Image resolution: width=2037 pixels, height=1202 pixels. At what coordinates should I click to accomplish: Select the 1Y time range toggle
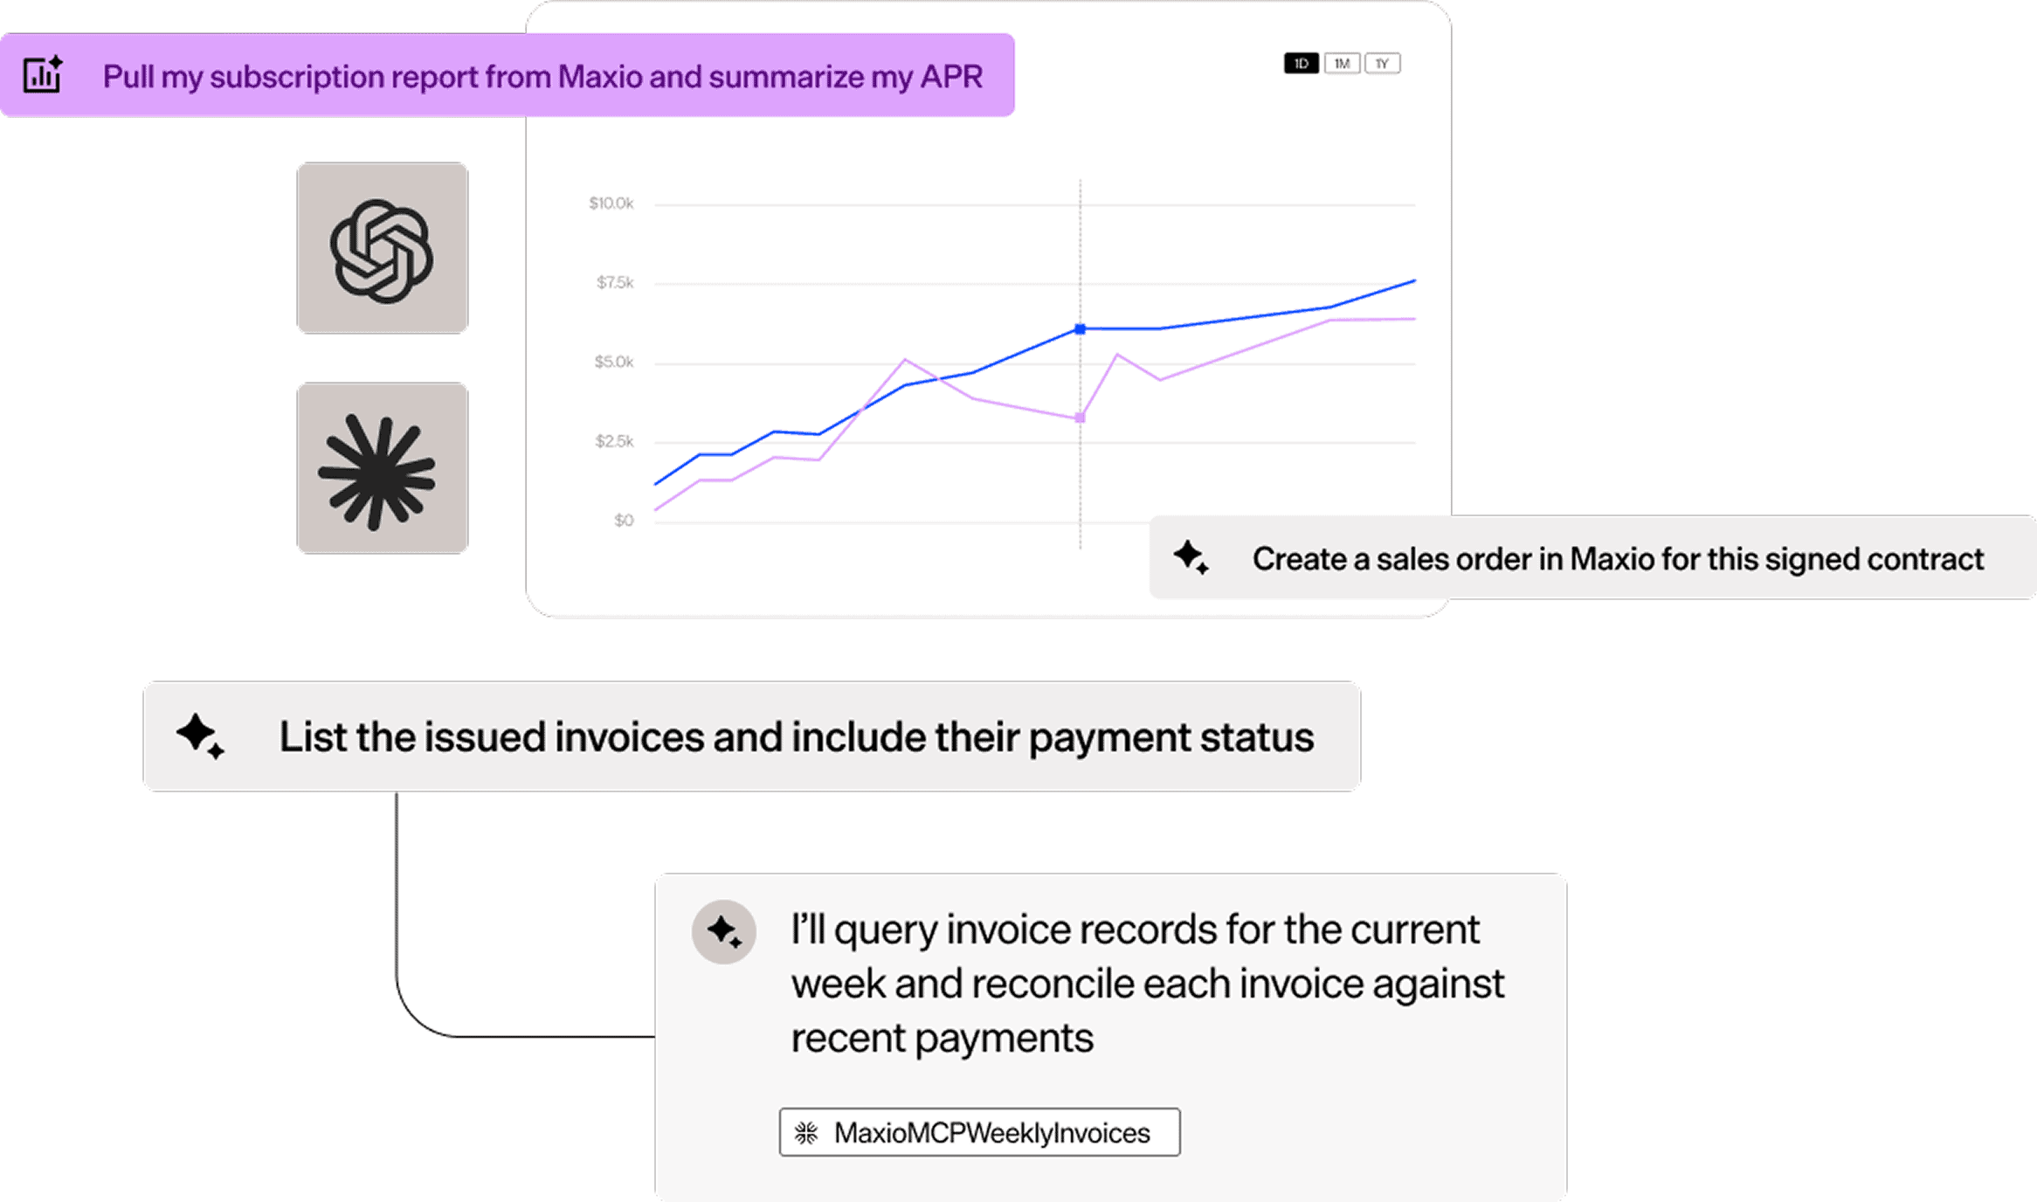point(1382,64)
